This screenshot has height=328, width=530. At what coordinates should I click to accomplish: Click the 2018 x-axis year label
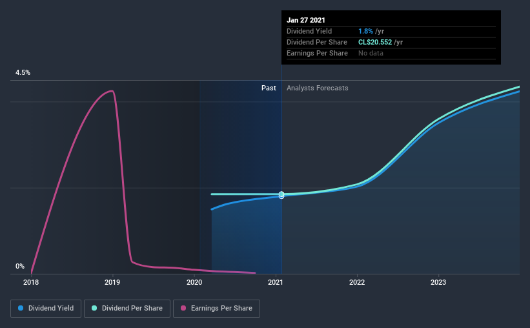tap(31, 282)
